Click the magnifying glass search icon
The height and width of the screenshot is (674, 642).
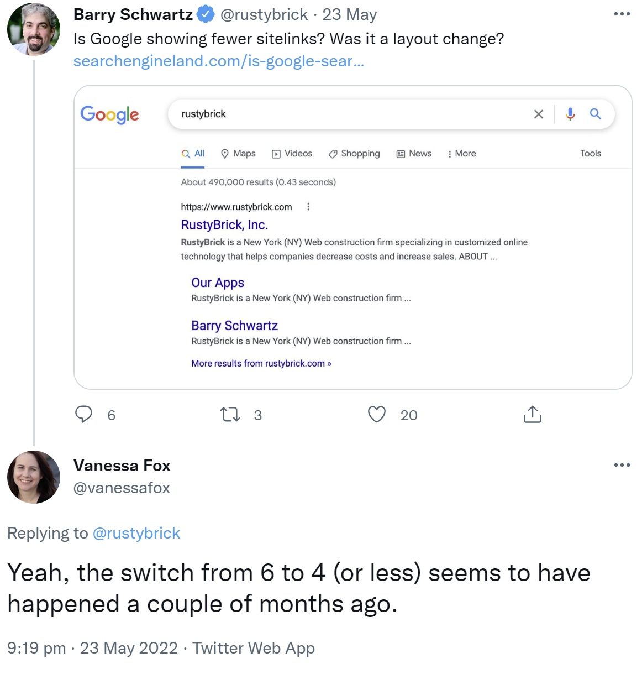click(596, 114)
